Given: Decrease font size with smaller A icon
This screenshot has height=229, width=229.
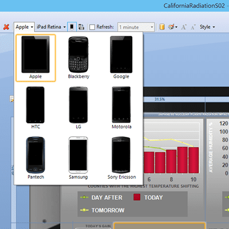Looking at the screenshot, I should [x=193, y=27].
